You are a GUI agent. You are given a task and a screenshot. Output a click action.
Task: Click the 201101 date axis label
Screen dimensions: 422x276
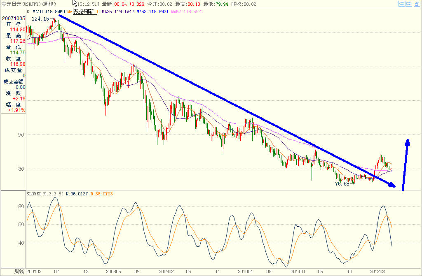(298, 271)
